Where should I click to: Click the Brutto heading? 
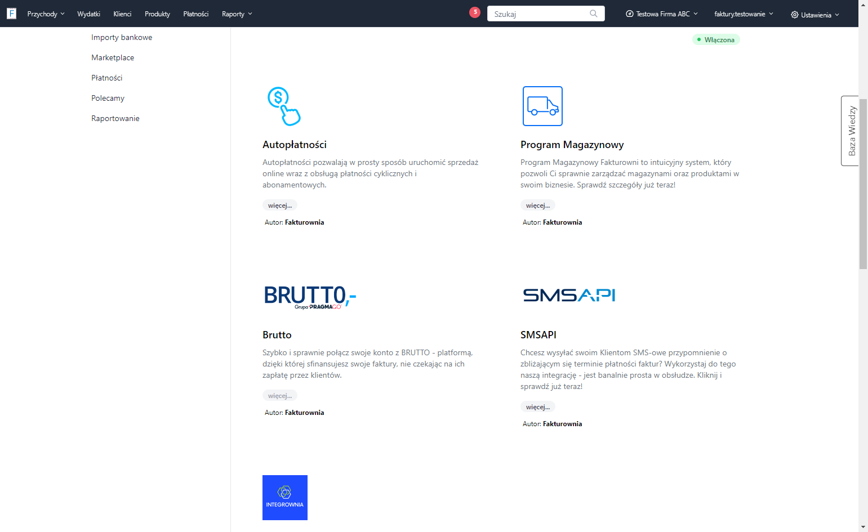[277, 335]
